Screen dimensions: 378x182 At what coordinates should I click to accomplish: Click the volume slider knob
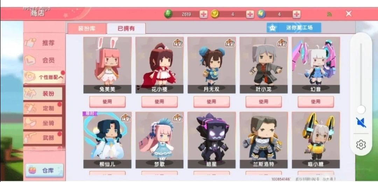click(361, 110)
